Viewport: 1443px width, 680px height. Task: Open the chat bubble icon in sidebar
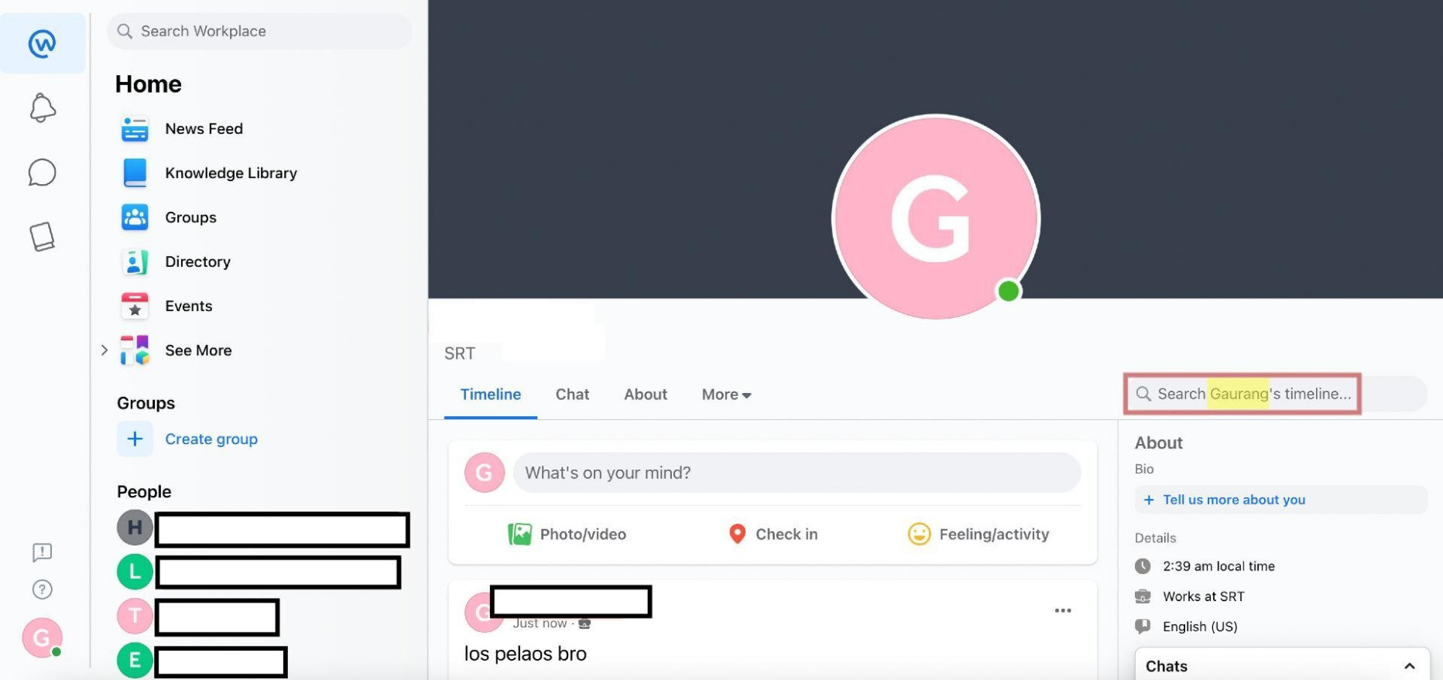42,173
